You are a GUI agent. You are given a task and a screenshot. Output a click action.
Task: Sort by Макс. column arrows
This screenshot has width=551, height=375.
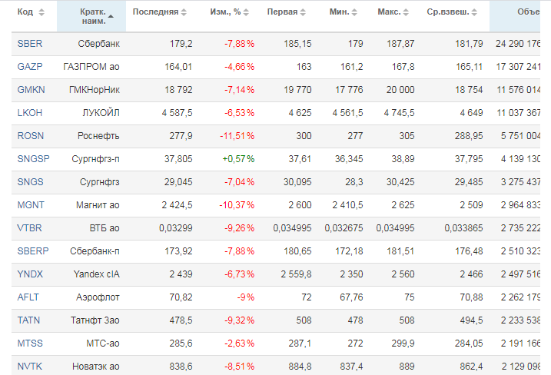[406, 12]
